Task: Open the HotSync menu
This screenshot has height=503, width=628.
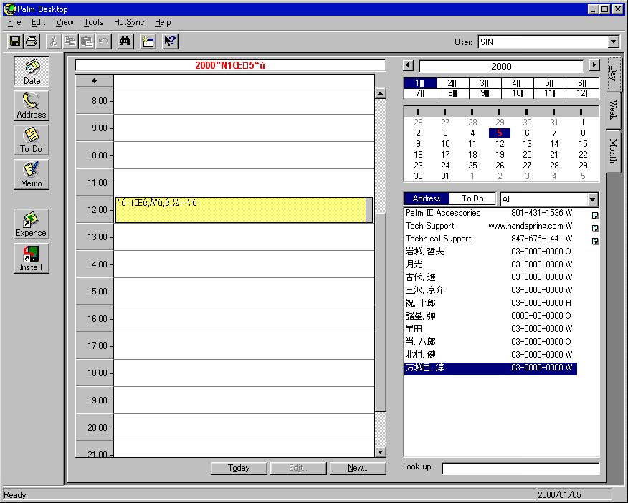Action: pyautogui.click(x=129, y=22)
